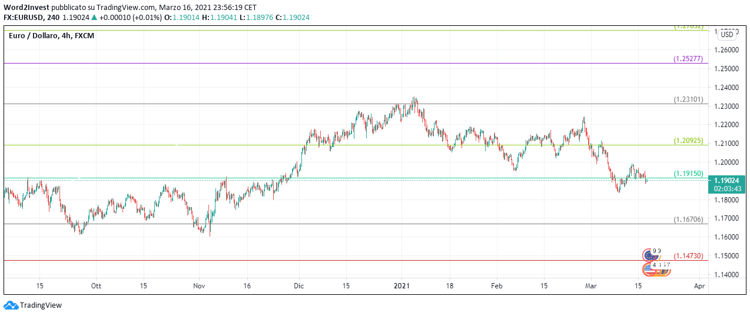
Task: Click the Nov date axis label
Action: point(199,286)
